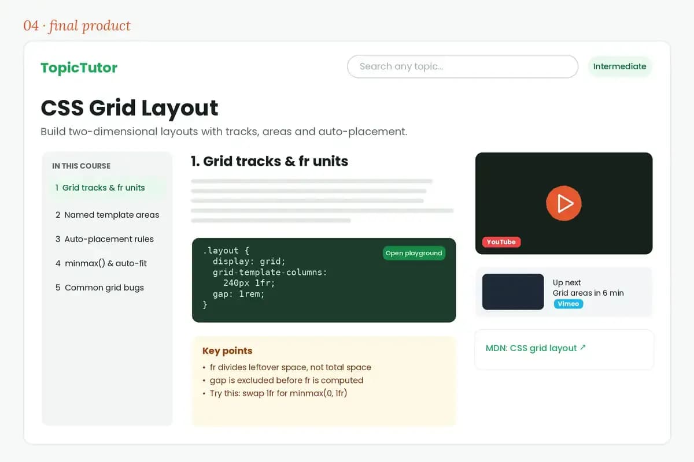The image size is (694, 462).
Task: Click 'gap is excluded before fr' bullet
Action: pyautogui.click(x=283, y=381)
